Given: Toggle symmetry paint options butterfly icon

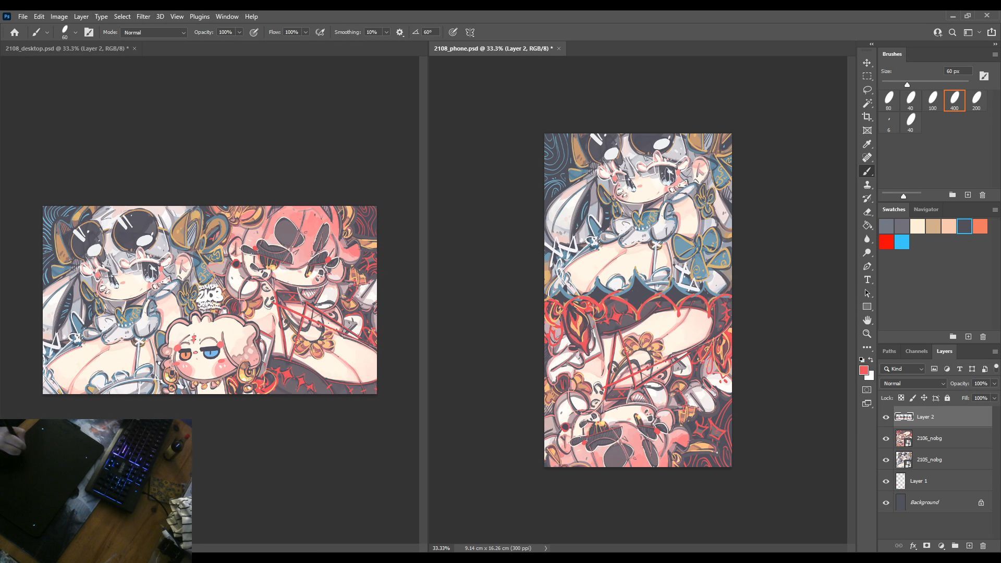Looking at the screenshot, I should 470,32.
